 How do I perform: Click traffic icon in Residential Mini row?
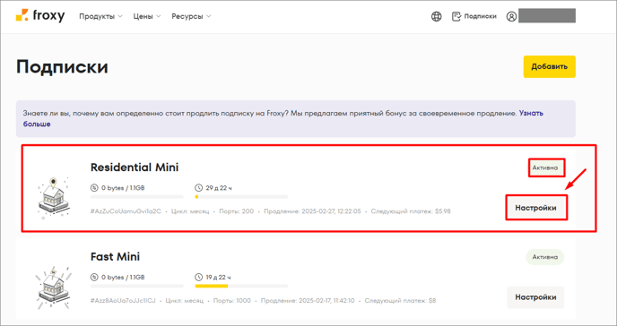[94, 188]
